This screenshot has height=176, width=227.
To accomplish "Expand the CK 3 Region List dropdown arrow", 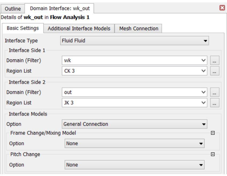I will tap(204, 71).
